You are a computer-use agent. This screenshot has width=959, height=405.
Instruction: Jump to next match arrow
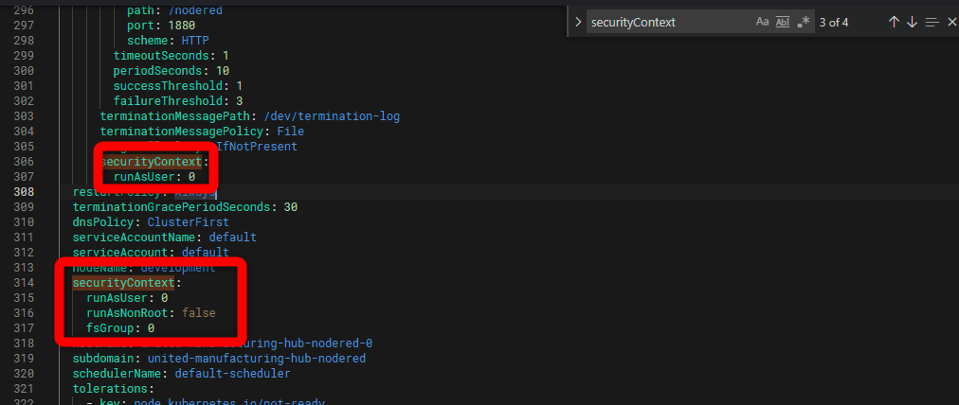(912, 22)
